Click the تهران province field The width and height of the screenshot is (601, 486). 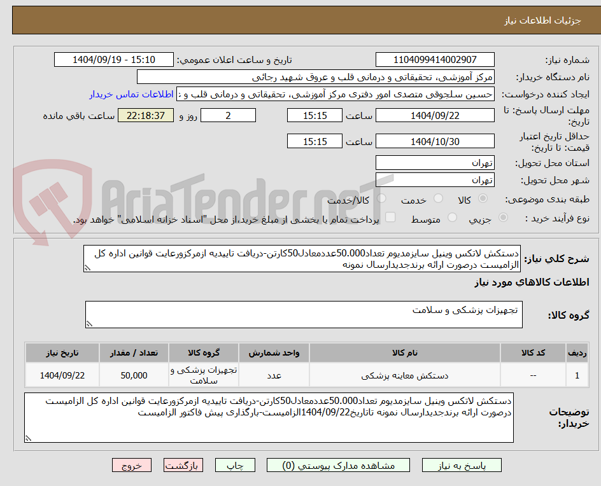tap(435, 162)
